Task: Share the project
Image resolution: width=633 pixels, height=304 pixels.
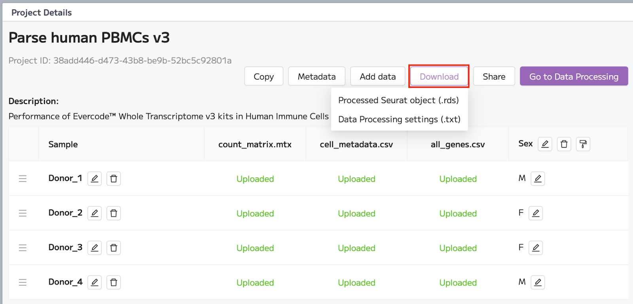Action: [x=494, y=76]
